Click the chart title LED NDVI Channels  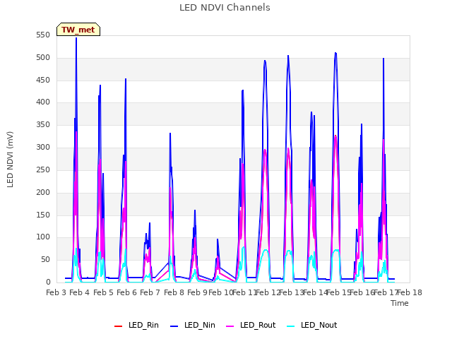click(x=225, y=8)
